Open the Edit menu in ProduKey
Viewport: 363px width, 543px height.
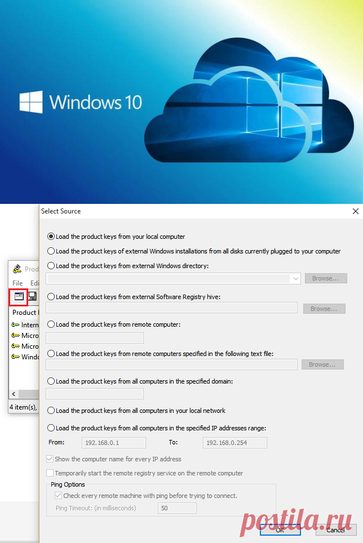pos(34,283)
